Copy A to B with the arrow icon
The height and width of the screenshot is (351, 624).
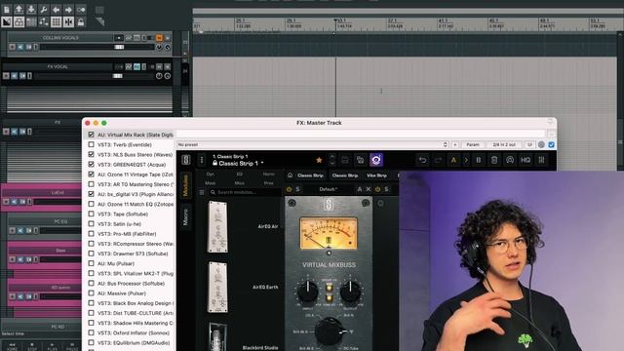tap(466, 160)
